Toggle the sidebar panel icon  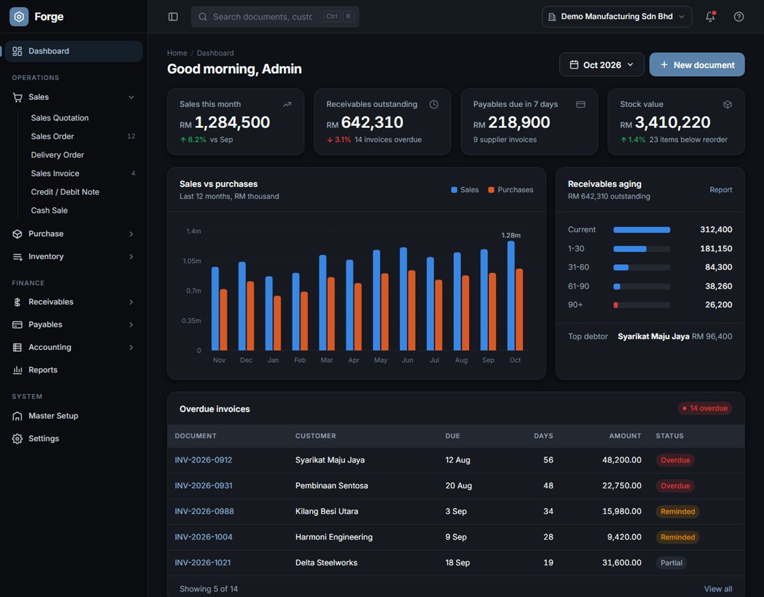tap(173, 17)
